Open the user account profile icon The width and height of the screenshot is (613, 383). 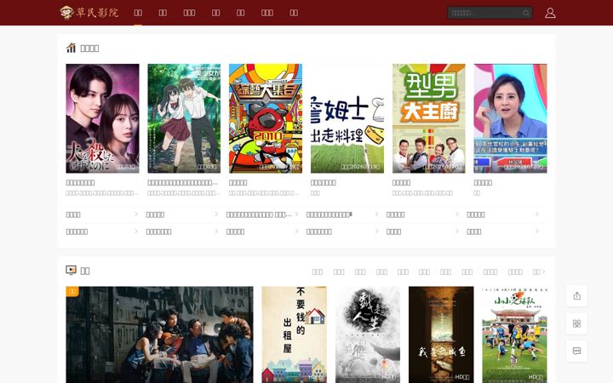550,13
